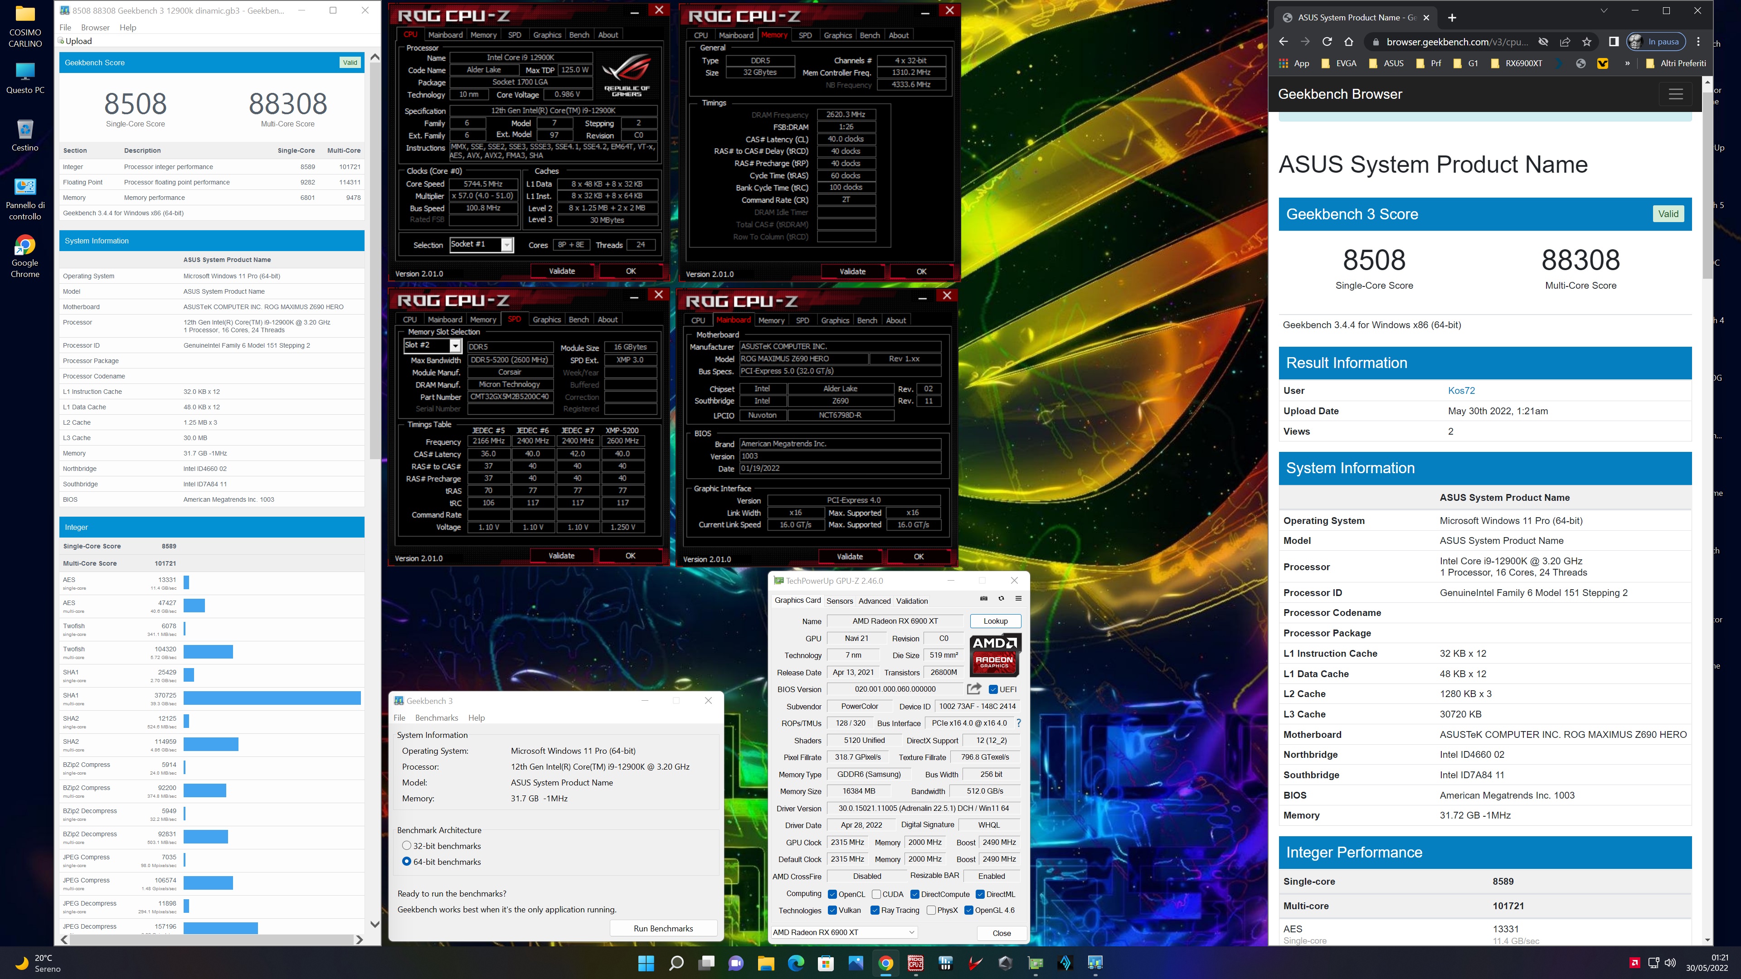This screenshot has width=1741, height=979.
Task: Click the share page icon in address bar
Action: [x=1565, y=42]
